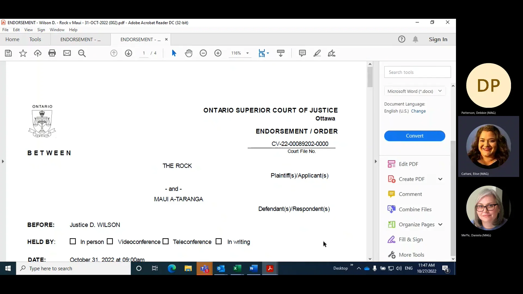Open Fill & Sign tool
The image size is (523, 294).
point(405,240)
